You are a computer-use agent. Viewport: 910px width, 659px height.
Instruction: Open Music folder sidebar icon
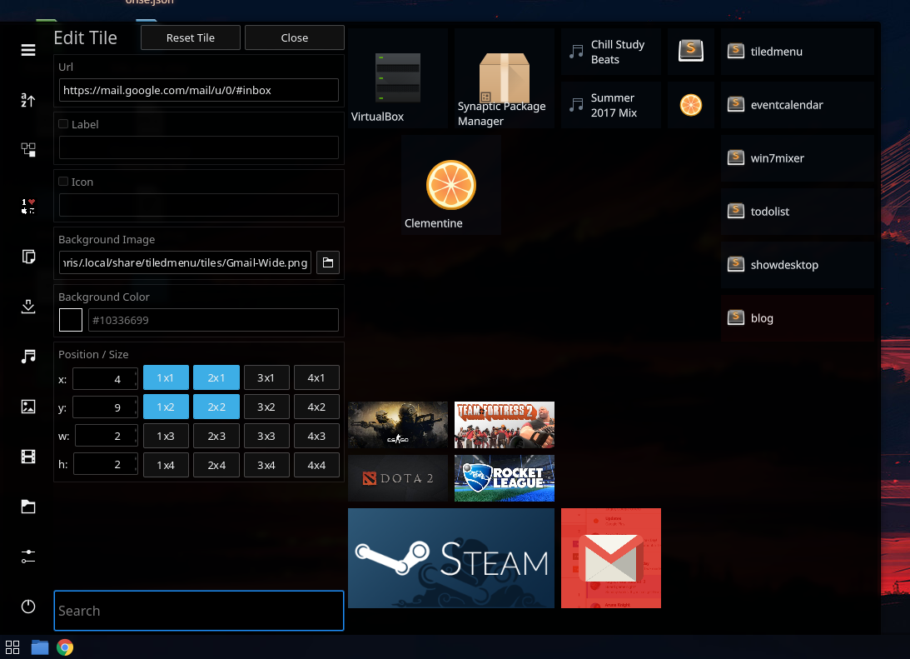pos(27,356)
